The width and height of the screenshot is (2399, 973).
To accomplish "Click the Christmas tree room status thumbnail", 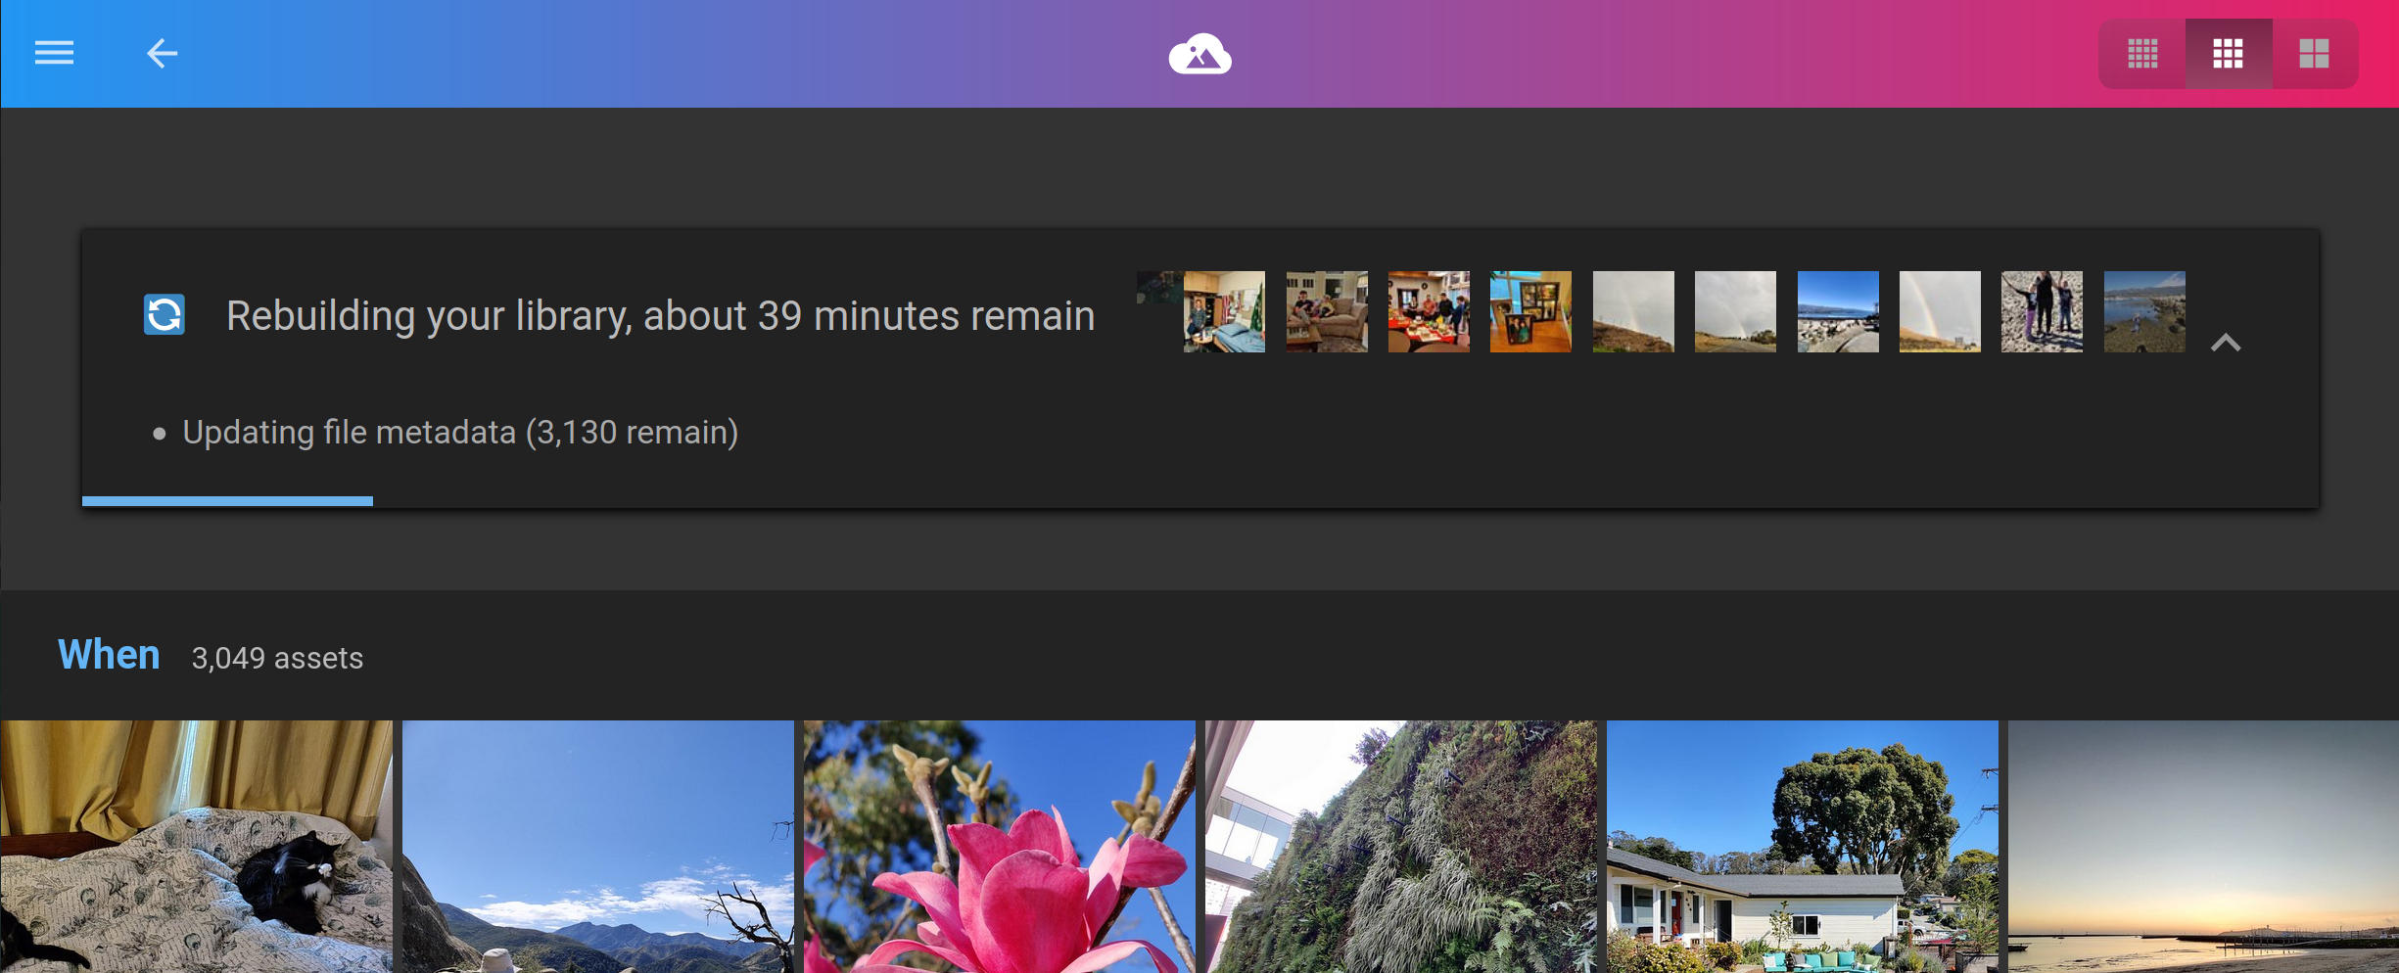I will coord(1224,311).
